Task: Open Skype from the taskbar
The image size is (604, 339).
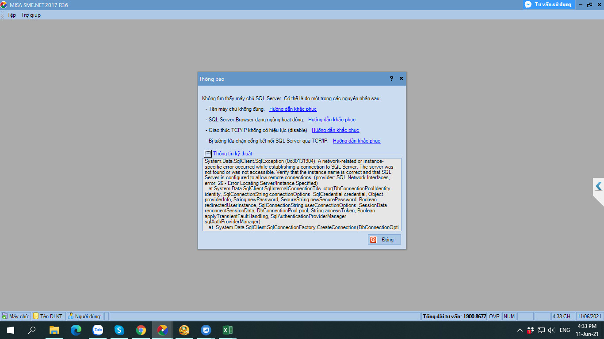Action: click(119, 330)
